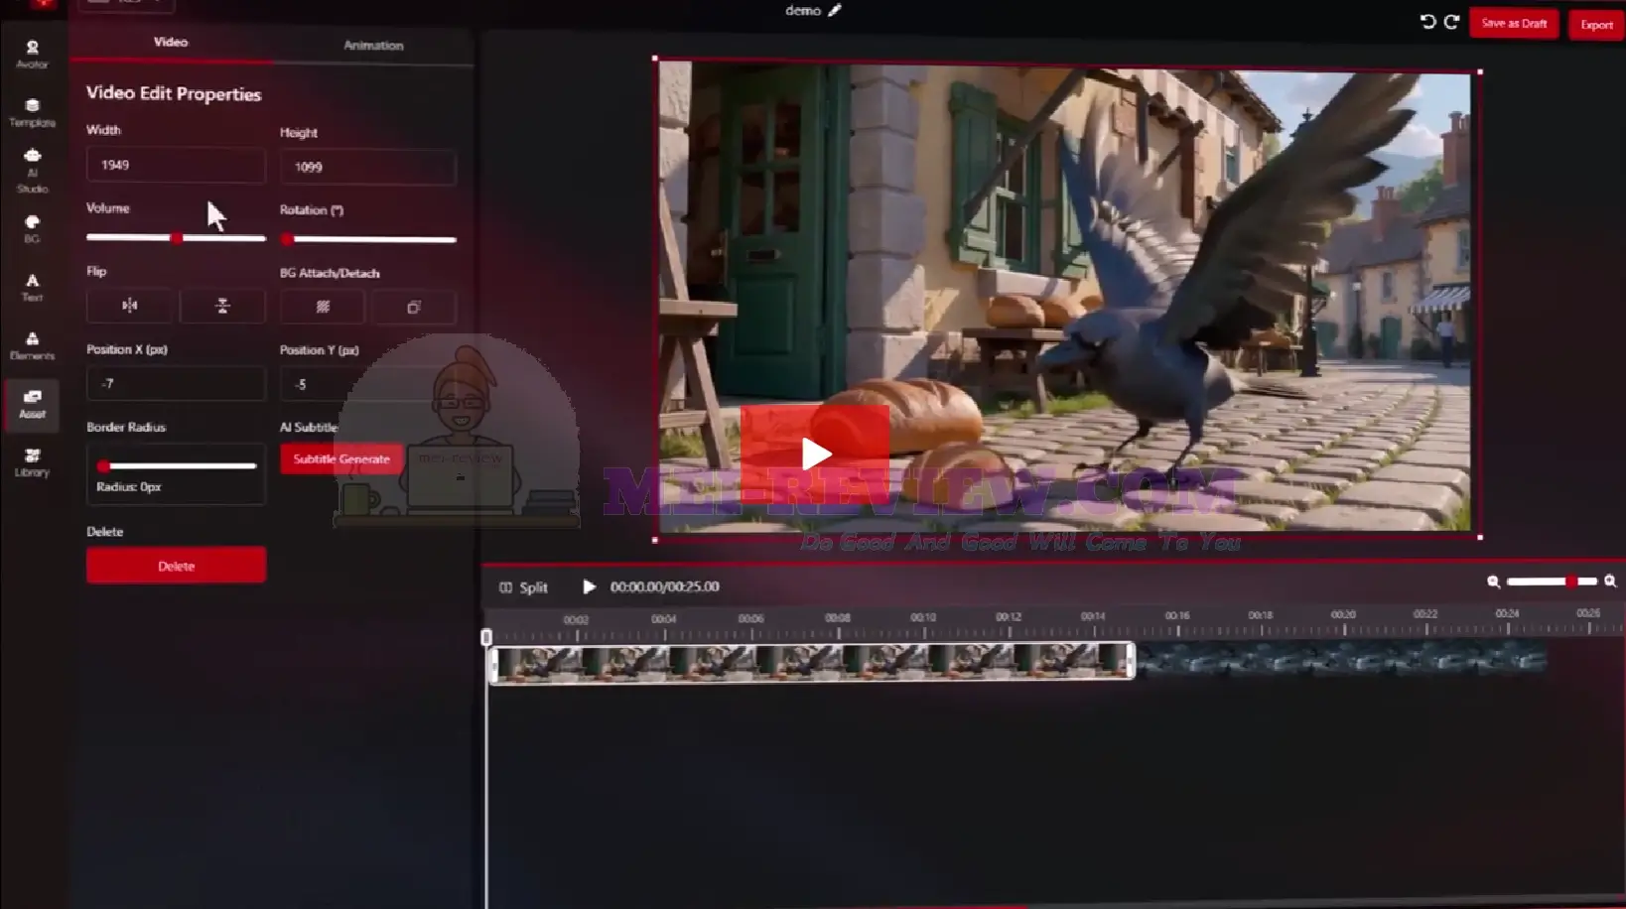The width and height of the screenshot is (1626, 909).
Task: Zoom in the timeline magnifier
Action: point(1610,582)
